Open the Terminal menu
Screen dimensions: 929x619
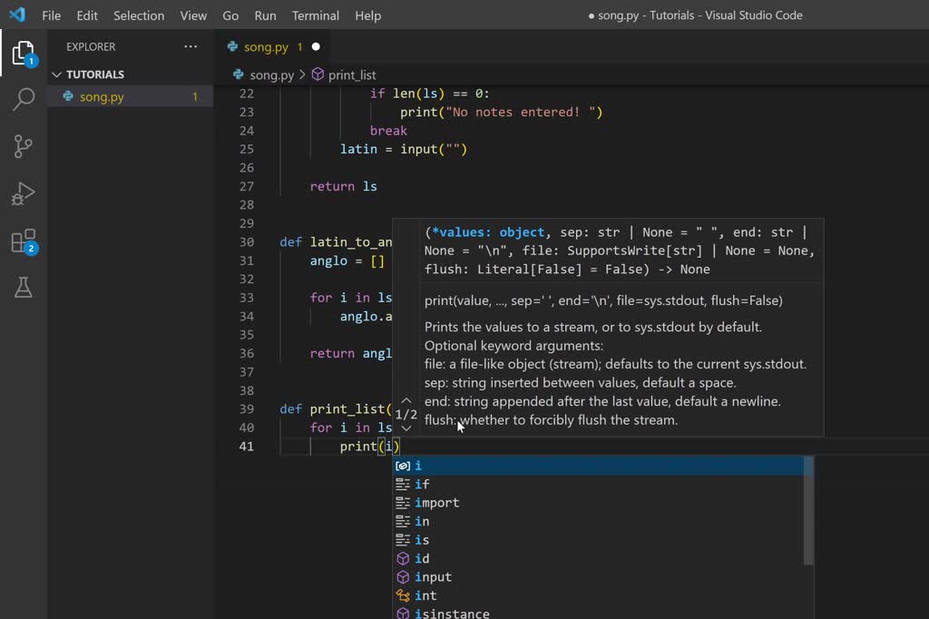pos(316,15)
